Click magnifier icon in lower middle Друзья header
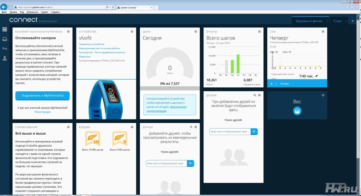 pos(191,127)
